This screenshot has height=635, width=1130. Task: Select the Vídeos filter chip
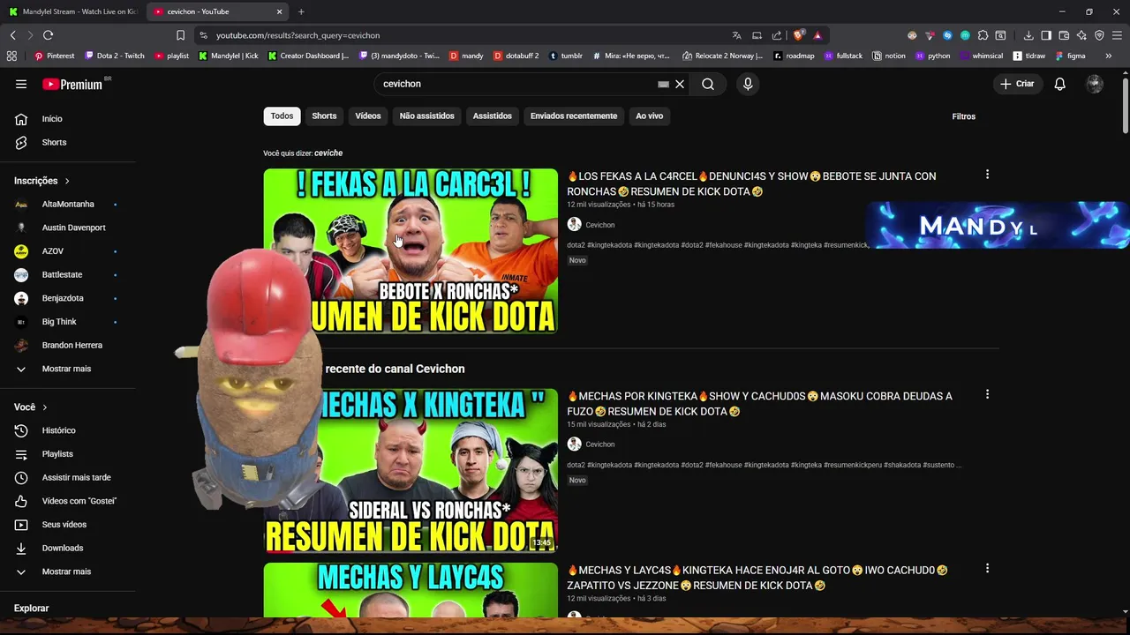pyautogui.click(x=368, y=116)
